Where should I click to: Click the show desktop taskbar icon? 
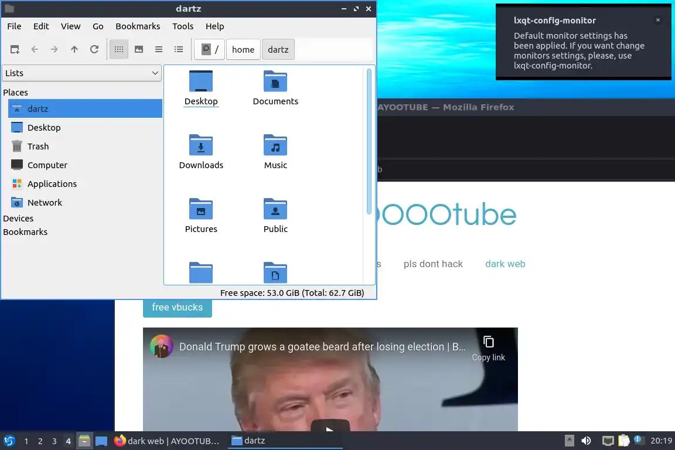(x=101, y=441)
